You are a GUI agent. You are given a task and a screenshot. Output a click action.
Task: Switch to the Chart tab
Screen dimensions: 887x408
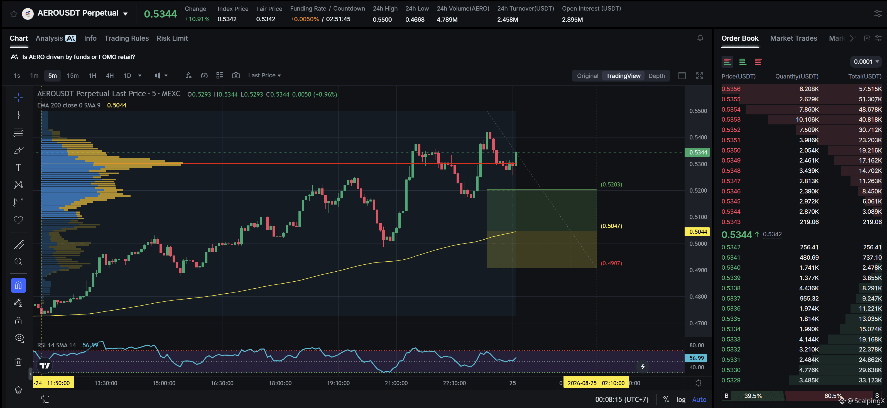[19, 38]
